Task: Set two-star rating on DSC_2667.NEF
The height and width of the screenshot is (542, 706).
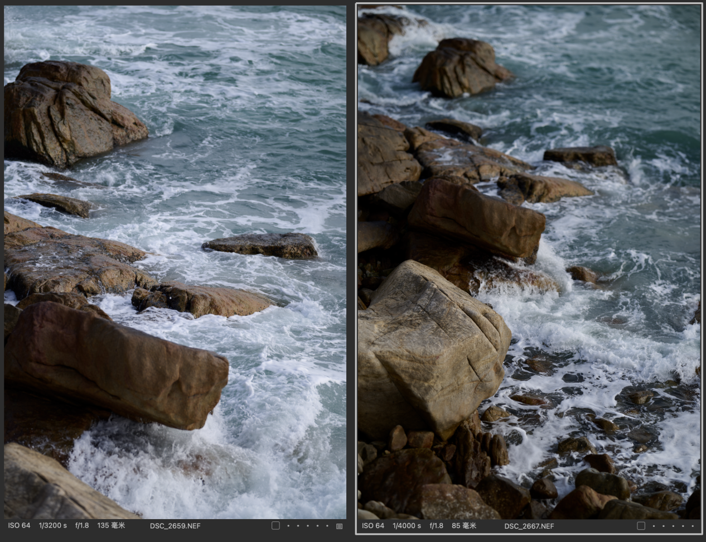Action: pyautogui.click(x=663, y=526)
